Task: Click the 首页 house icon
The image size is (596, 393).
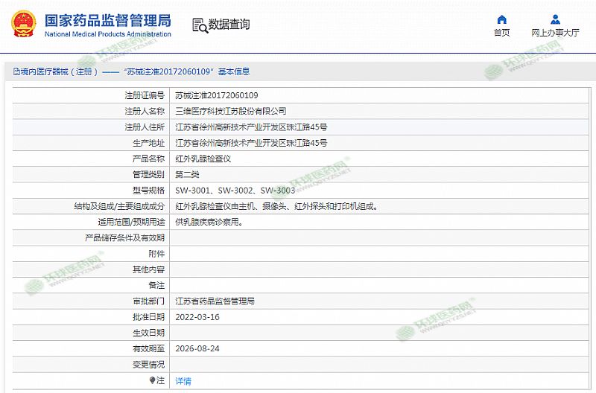Action: coord(501,19)
